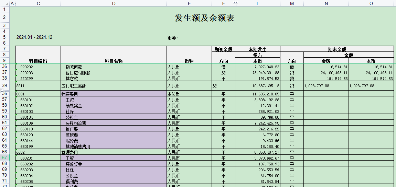Viewport: 396px width, 187px height.
Task: Select the 管理费用 cell
Action: (x=114, y=152)
